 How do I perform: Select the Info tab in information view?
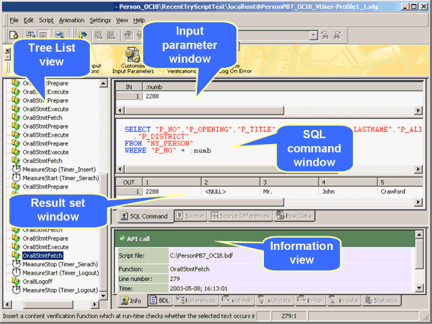click(130, 300)
